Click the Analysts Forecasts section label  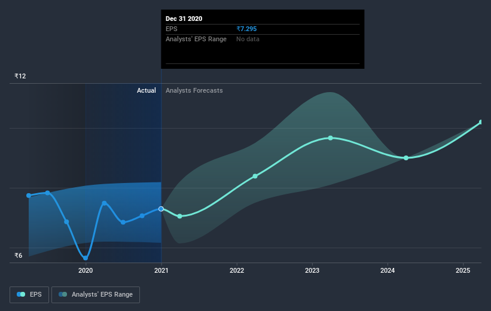194,90
